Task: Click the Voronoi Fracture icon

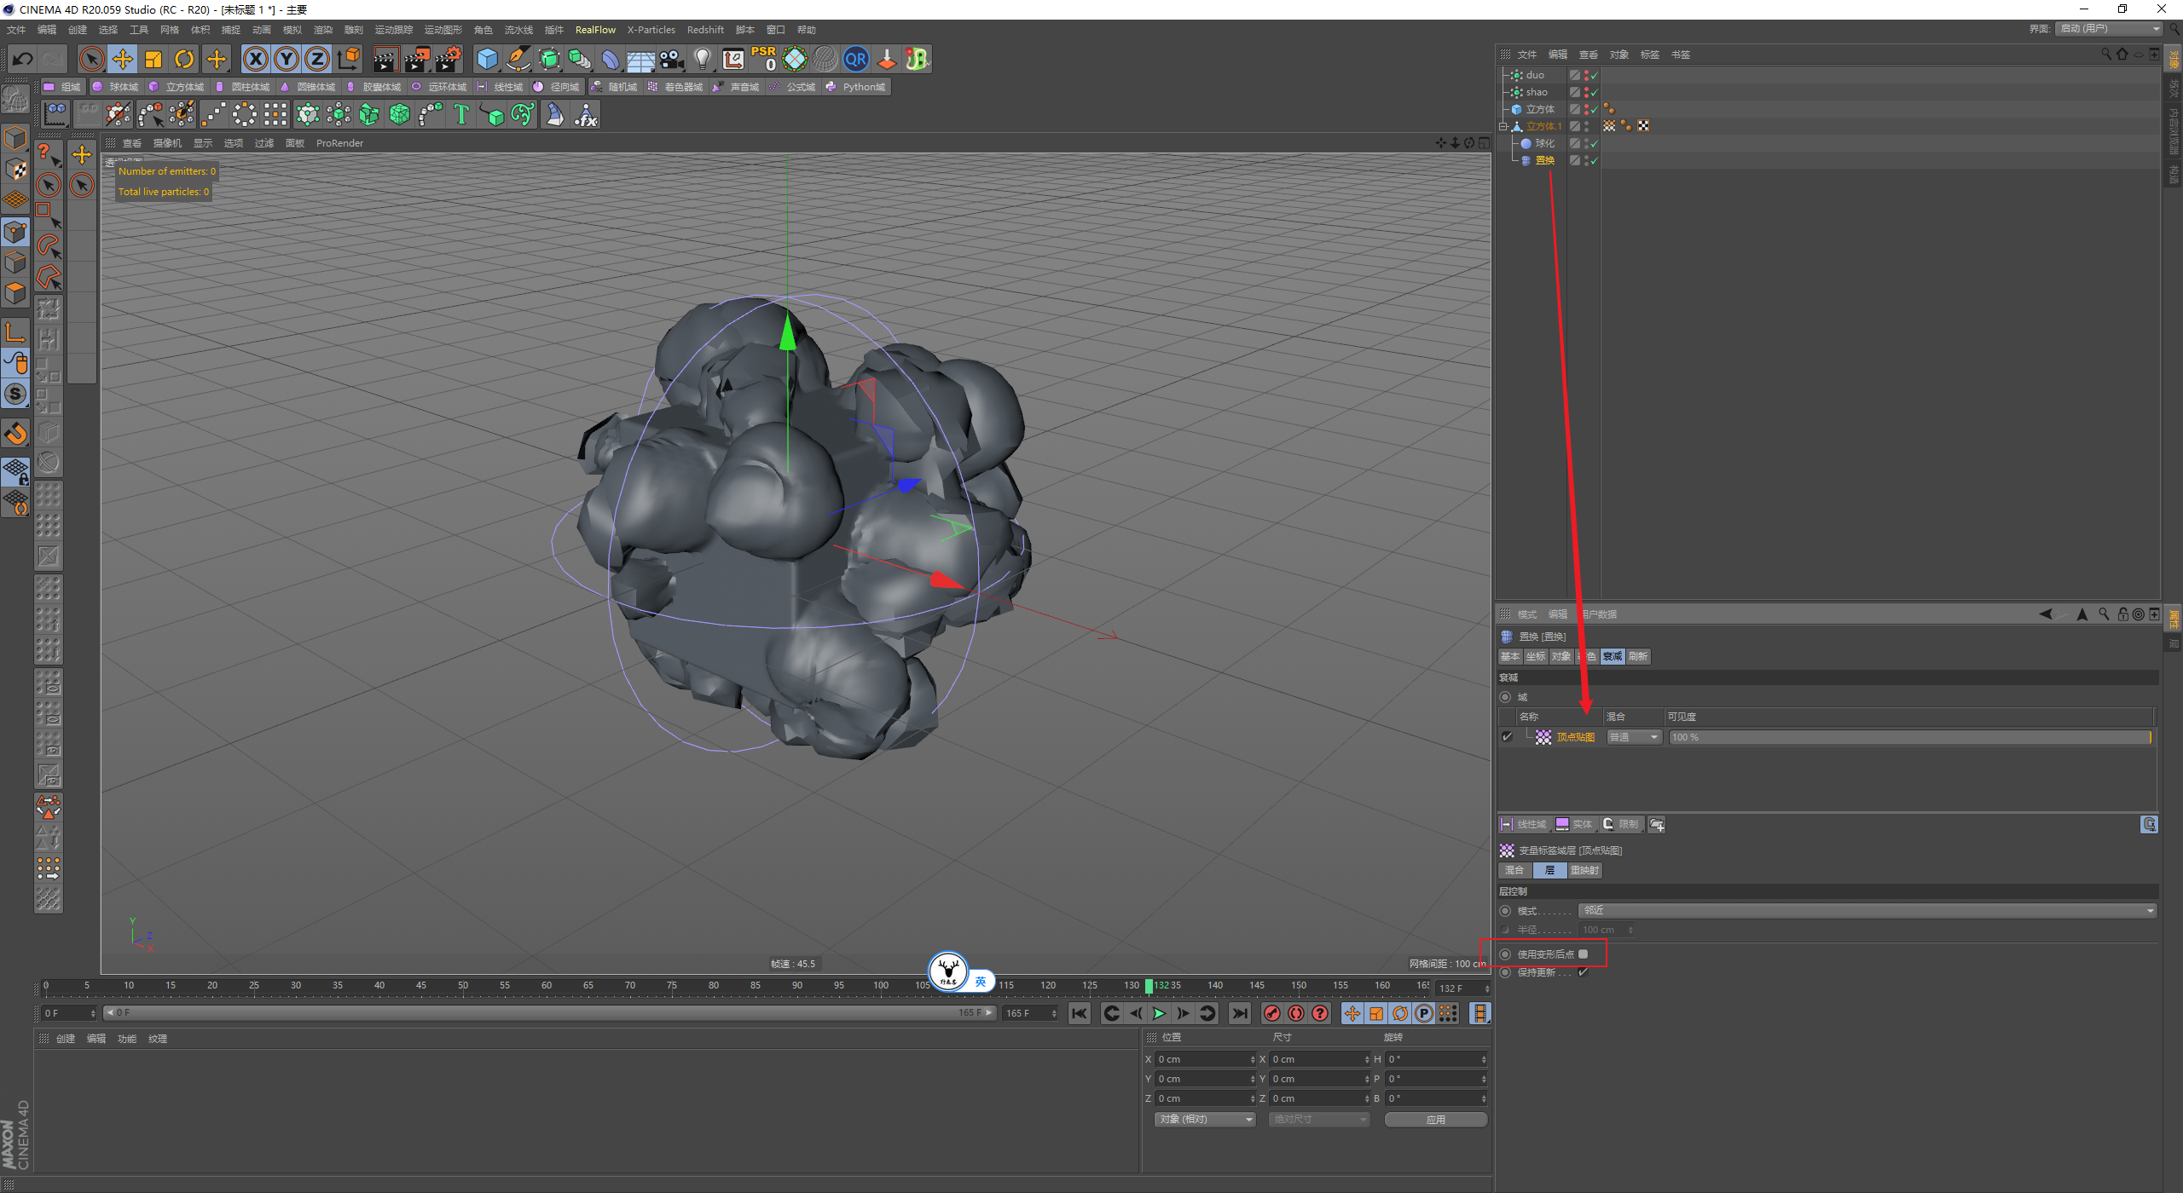Action: pos(400,114)
